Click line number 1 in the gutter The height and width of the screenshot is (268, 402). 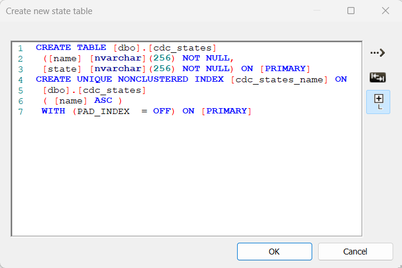(x=20, y=48)
